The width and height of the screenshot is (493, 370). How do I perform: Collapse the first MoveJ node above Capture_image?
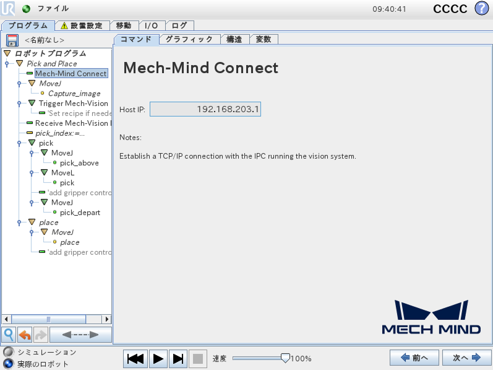coord(32,83)
